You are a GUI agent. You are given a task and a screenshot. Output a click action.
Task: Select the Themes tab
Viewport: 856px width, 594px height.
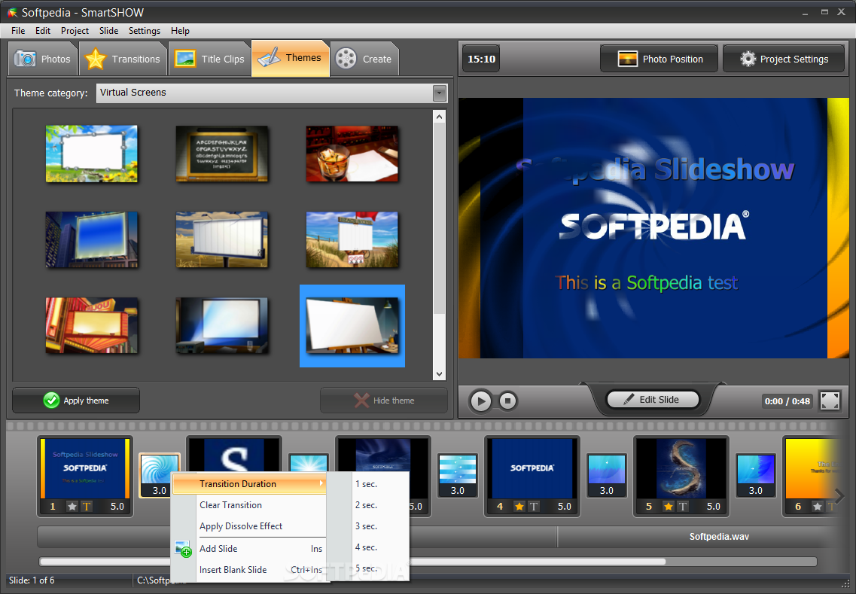pos(291,58)
